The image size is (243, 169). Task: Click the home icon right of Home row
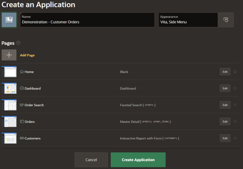tap(235, 72)
